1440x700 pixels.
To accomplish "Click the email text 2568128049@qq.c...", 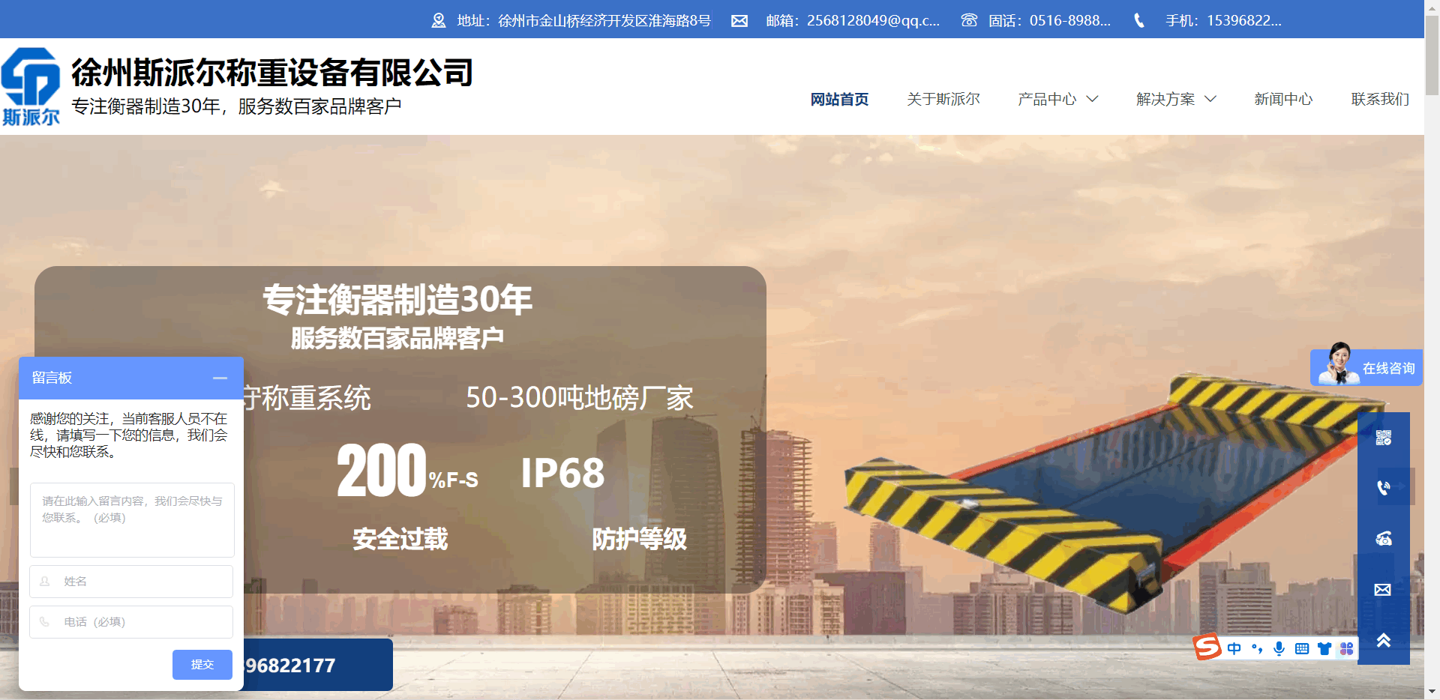I will tap(873, 21).
